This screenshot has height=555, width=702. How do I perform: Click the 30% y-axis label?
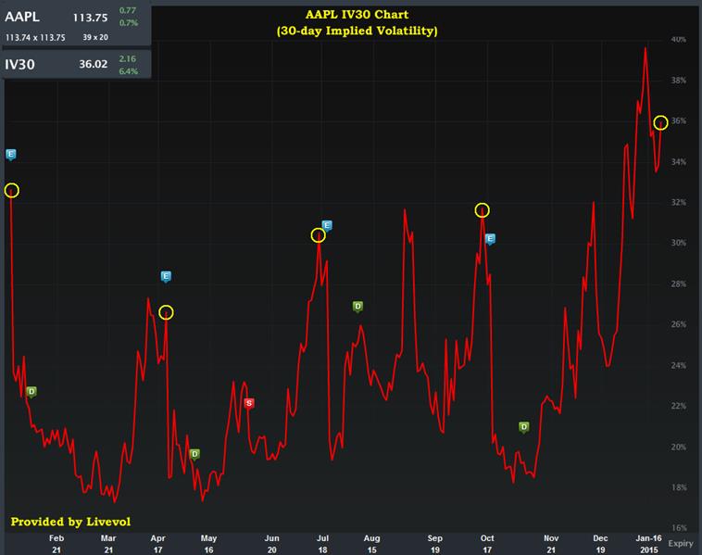(678, 243)
